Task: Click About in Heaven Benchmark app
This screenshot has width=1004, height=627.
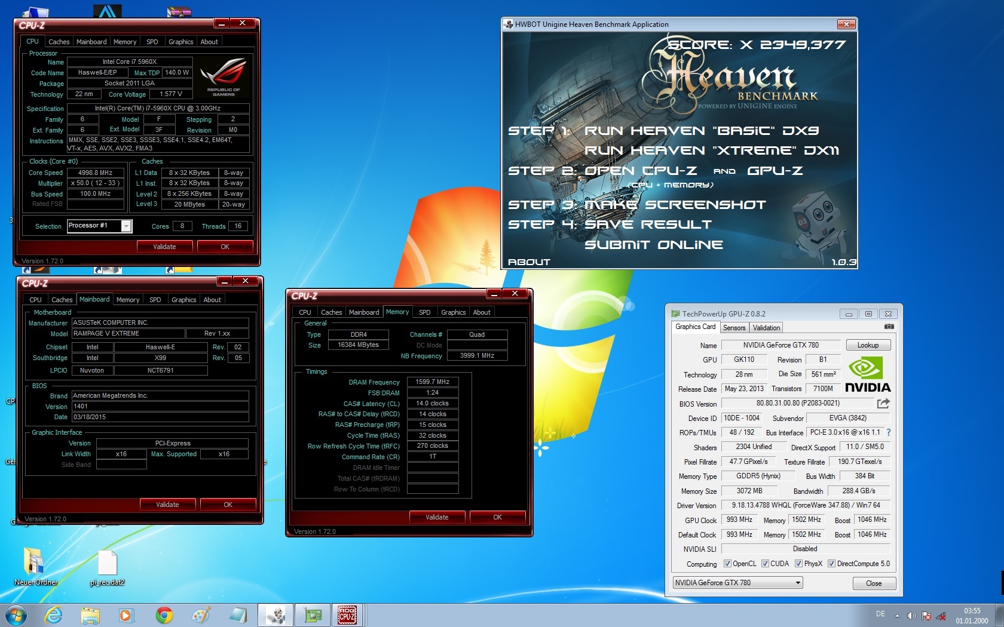Action: click(x=529, y=262)
